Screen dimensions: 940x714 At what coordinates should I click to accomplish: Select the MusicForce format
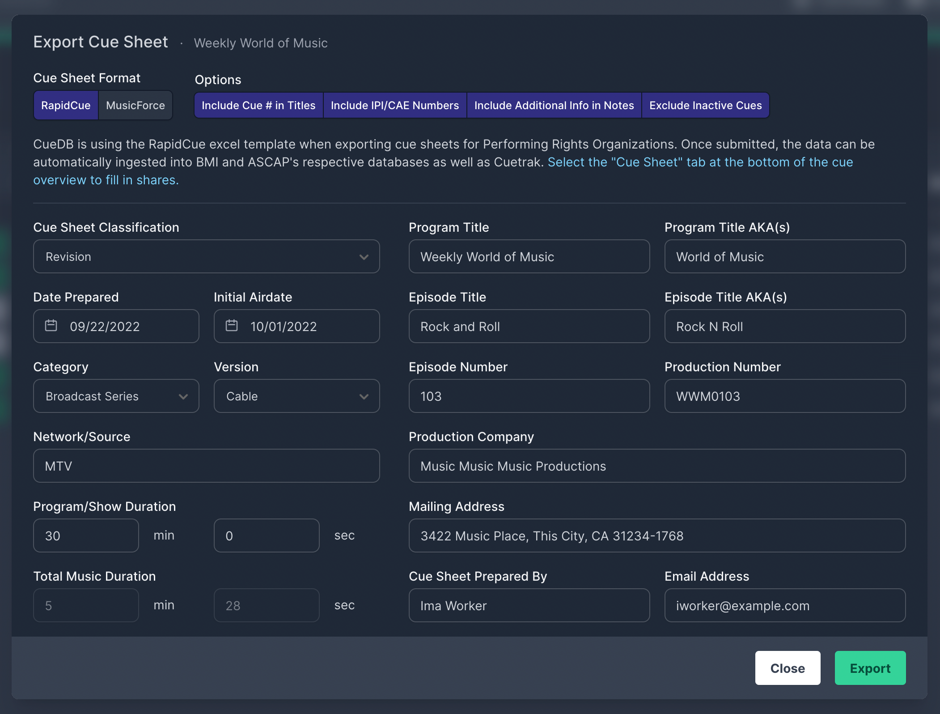click(135, 106)
